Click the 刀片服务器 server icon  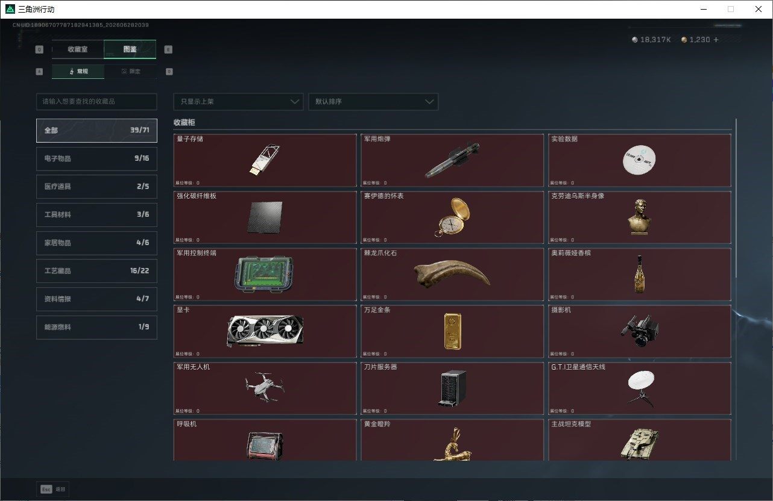[452, 388]
